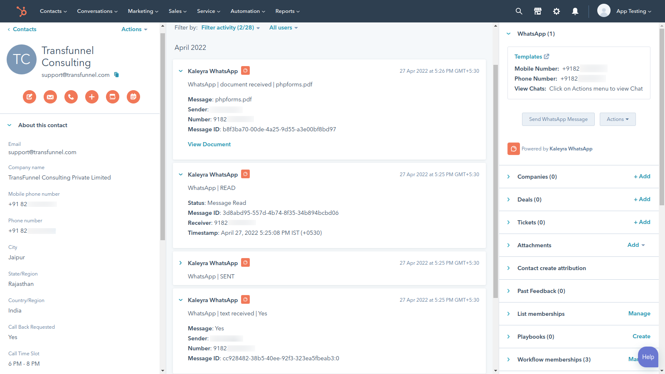Expand the Past Feedback (0) section
Viewport: 665px width, 374px height.
pyautogui.click(x=509, y=291)
